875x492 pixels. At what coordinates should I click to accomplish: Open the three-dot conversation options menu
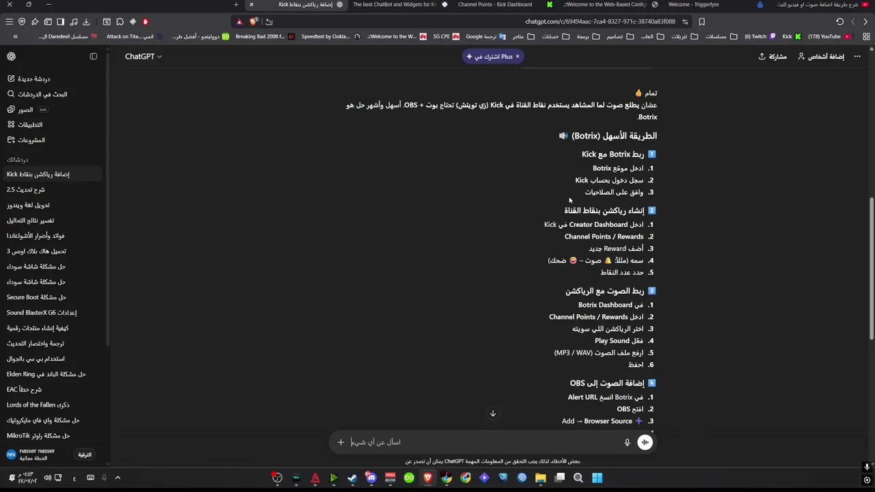point(857,57)
